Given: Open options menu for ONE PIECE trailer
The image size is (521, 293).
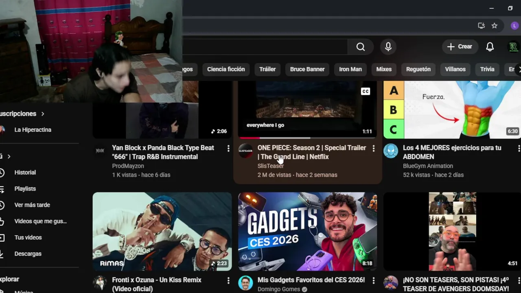Looking at the screenshot, I should 374,149.
